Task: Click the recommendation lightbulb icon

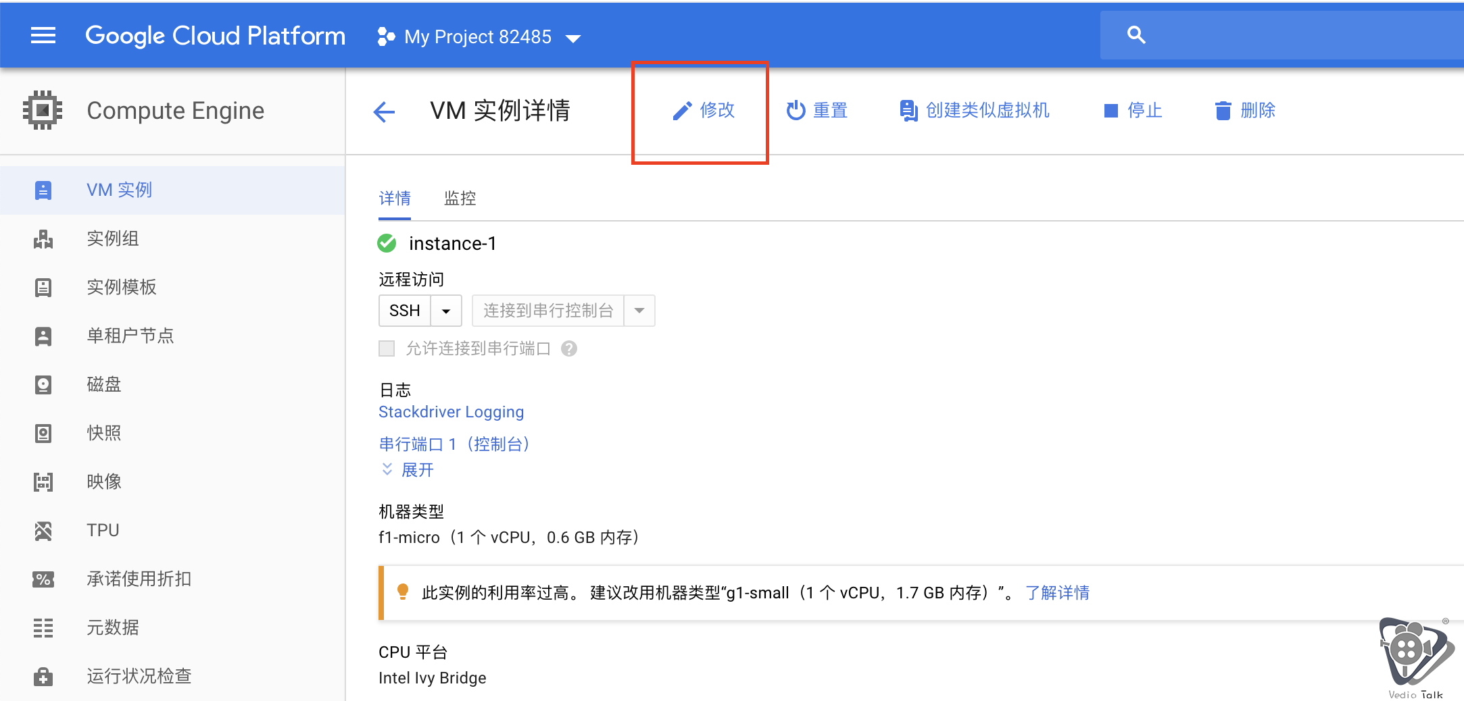Action: click(403, 592)
